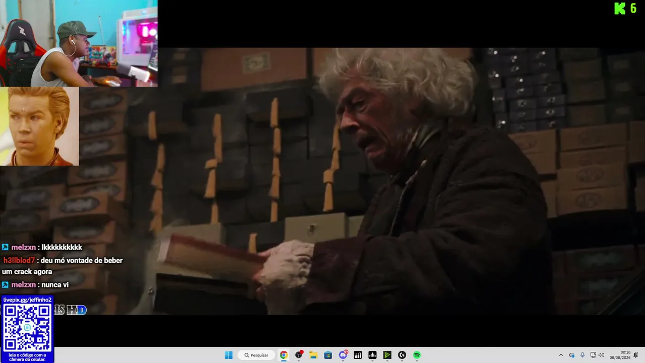Click the orange-haired character image
645x363 pixels.
[39, 126]
